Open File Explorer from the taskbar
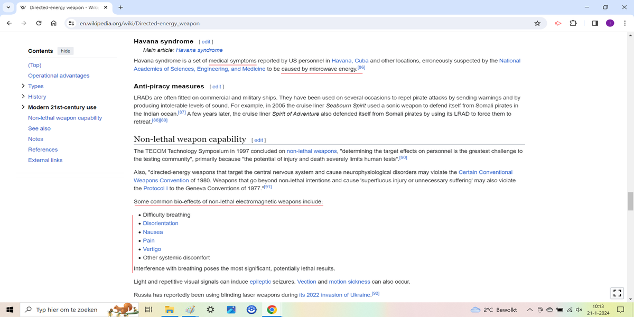Image resolution: width=634 pixels, height=317 pixels. pyautogui.click(x=169, y=310)
